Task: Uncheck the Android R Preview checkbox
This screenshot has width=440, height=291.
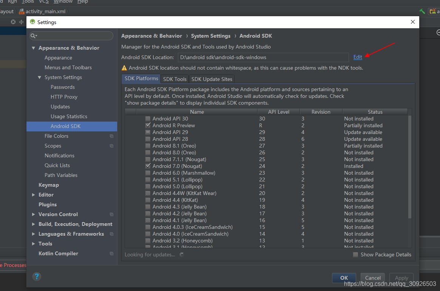Action: (x=148, y=125)
